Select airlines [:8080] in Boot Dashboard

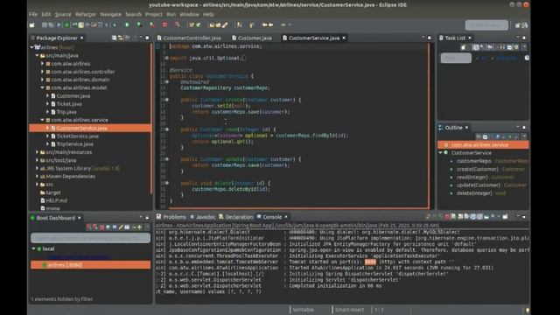pos(90,264)
